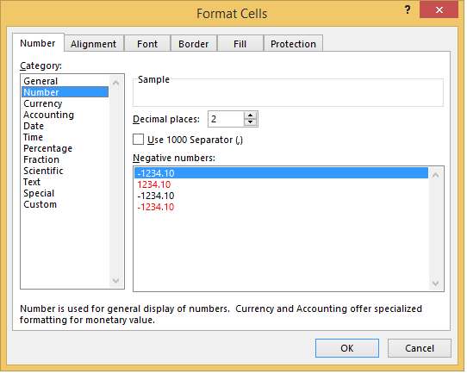Open the Font tab

(x=148, y=44)
